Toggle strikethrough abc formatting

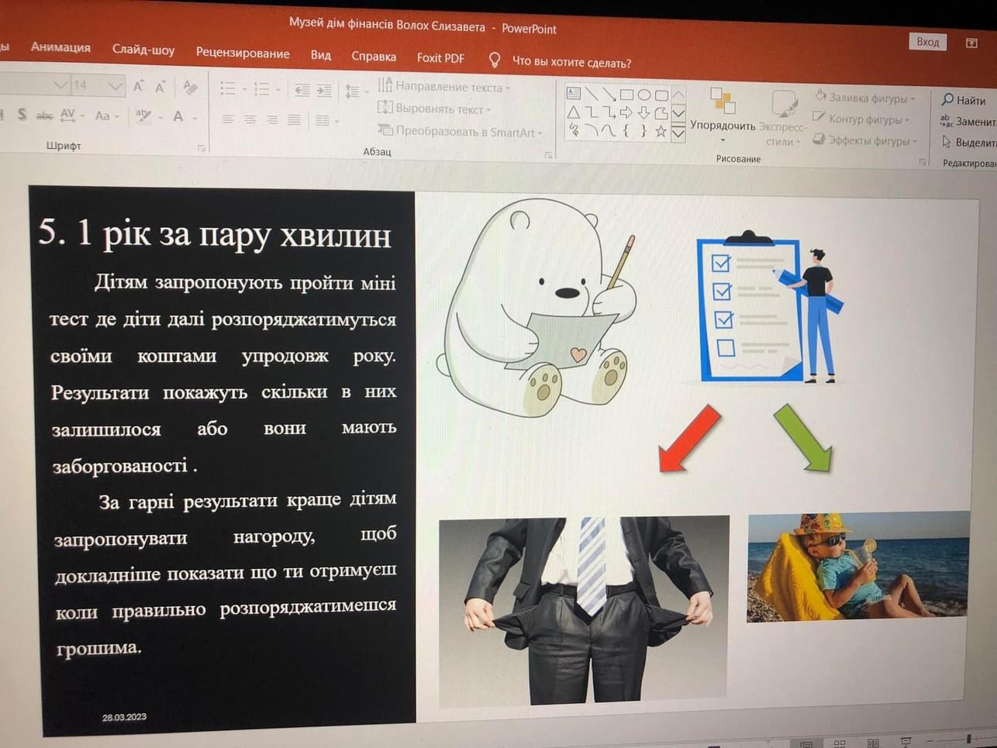pos(45,115)
